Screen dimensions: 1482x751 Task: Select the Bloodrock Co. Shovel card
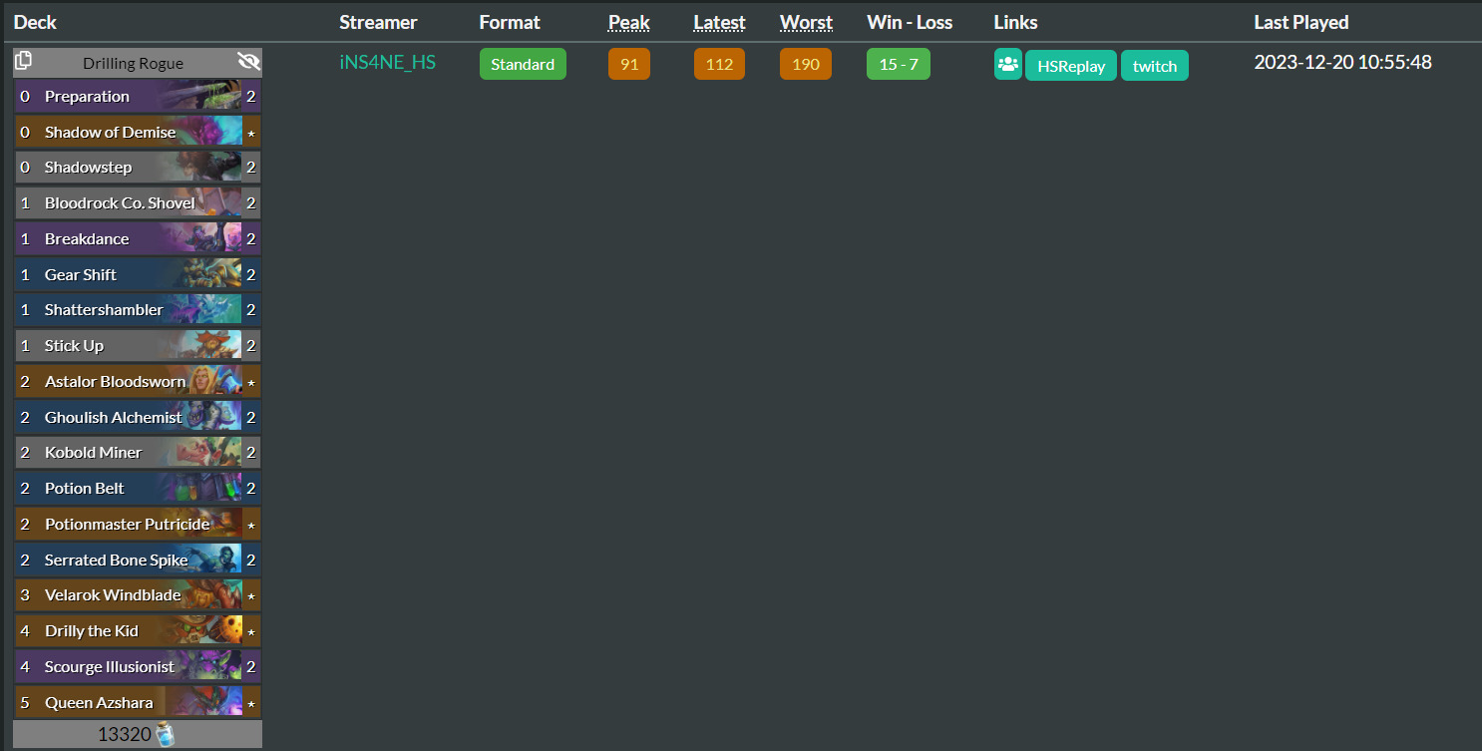click(x=138, y=203)
